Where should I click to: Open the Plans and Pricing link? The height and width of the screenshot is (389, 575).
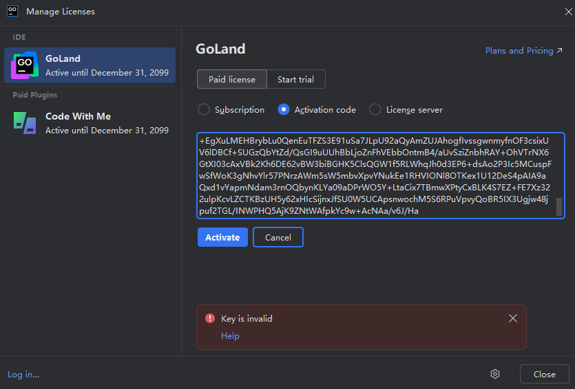click(x=523, y=50)
